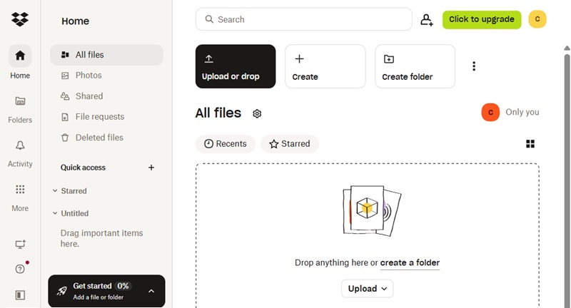Toggle the Starred filter chip
The image size is (571, 308).
[x=289, y=144]
